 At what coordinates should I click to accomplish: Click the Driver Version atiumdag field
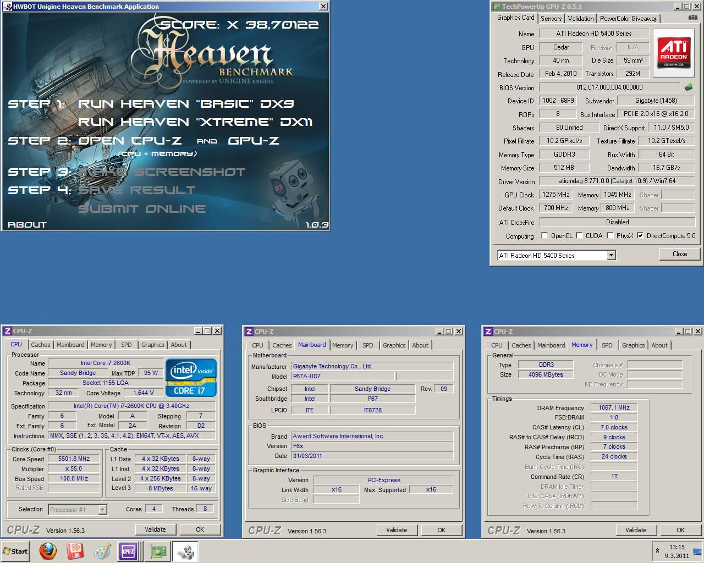click(617, 181)
